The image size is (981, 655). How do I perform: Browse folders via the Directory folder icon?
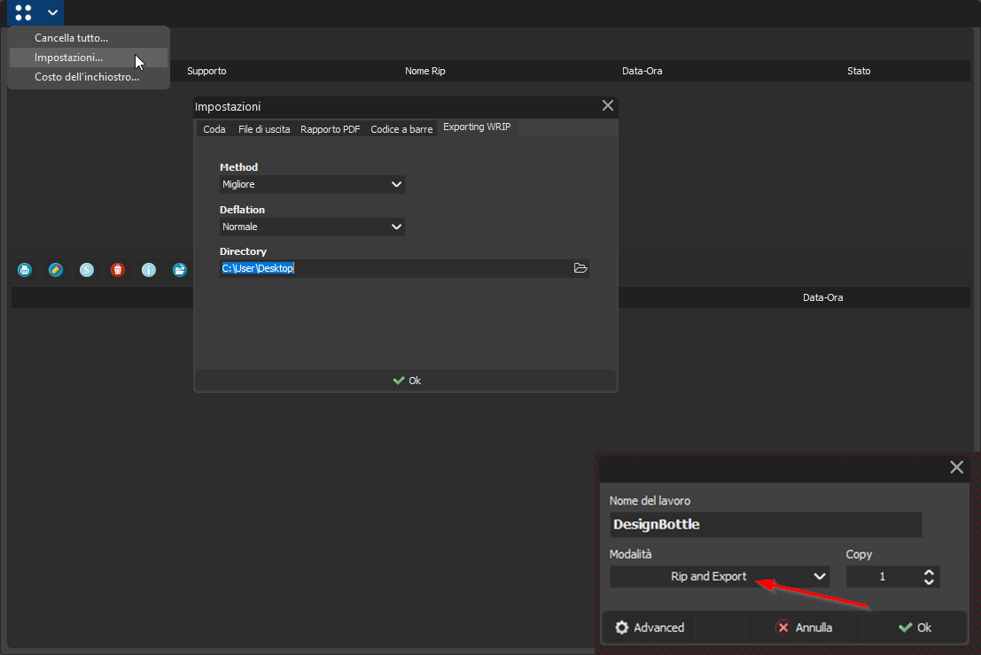tap(580, 267)
